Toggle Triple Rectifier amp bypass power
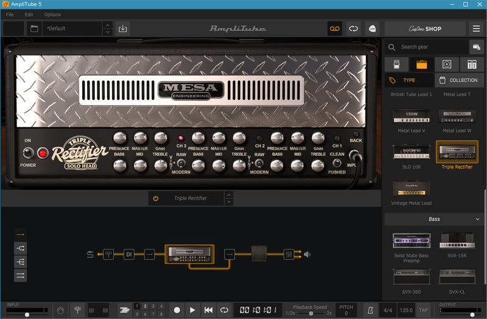The height and width of the screenshot is (319, 487). [156, 198]
